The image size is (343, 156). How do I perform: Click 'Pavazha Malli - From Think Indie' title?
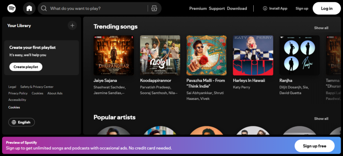pyautogui.click(x=206, y=83)
